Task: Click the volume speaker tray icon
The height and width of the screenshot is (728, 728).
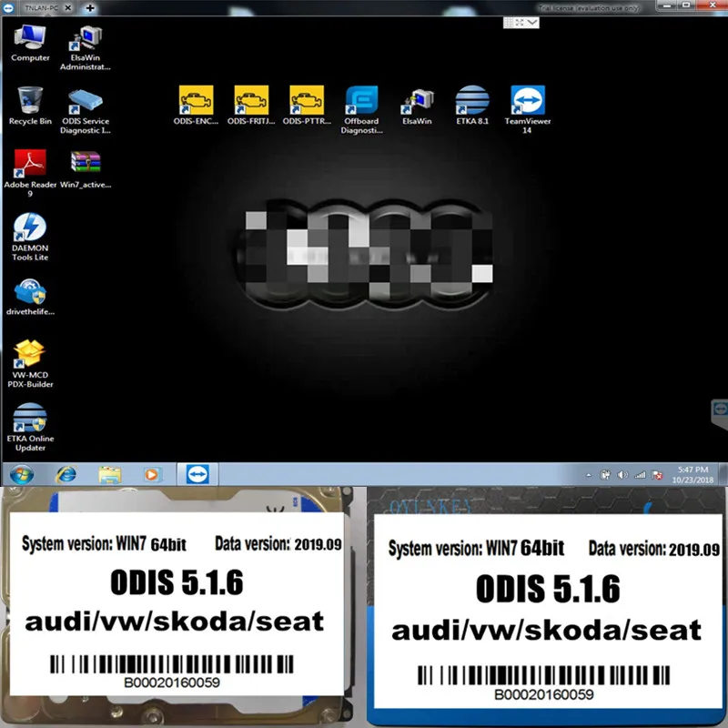Action: point(622,474)
